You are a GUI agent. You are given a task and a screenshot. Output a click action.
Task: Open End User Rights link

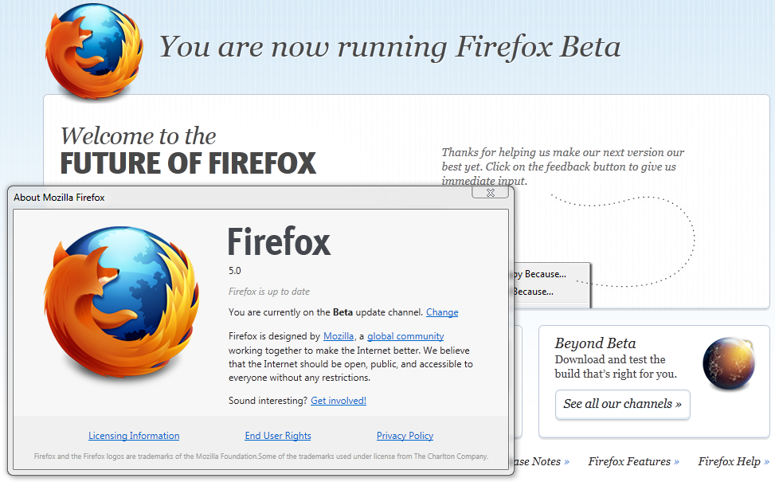click(278, 436)
